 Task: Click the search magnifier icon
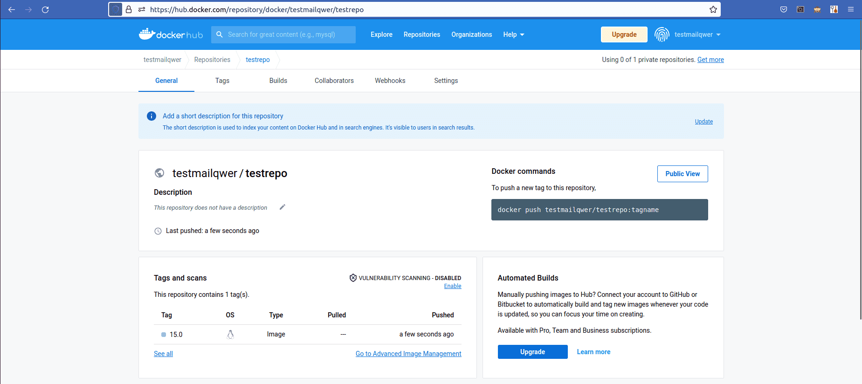pyautogui.click(x=220, y=34)
